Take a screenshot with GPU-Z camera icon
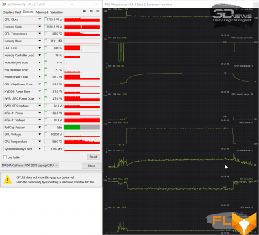The width and height of the screenshot is (259, 235). click(x=84, y=11)
